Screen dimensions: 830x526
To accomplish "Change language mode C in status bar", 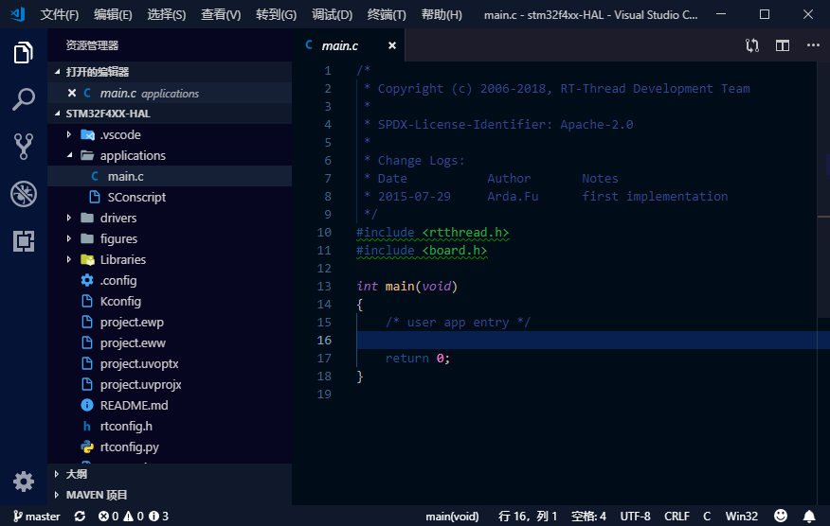I will (707, 516).
